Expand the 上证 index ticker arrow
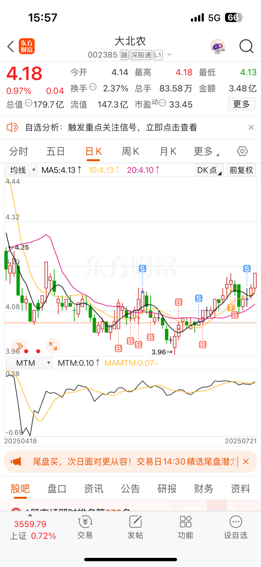Image resolution: width=261 pixels, height=567 pixels. 30,515
